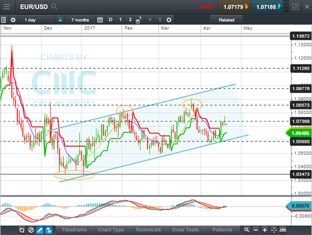The height and width of the screenshot is (235, 312).
Task: Click the magnifier zoom tool
Action: coord(247,230)
